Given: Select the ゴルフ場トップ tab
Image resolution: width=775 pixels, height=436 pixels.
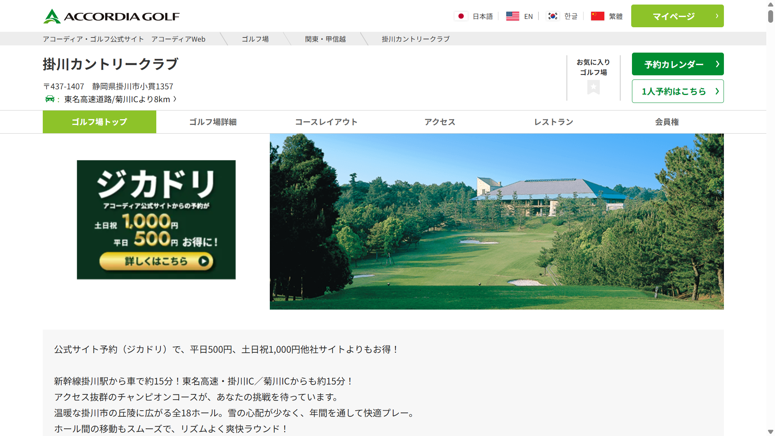Looking at the screenshot, I should click(100, 122).
